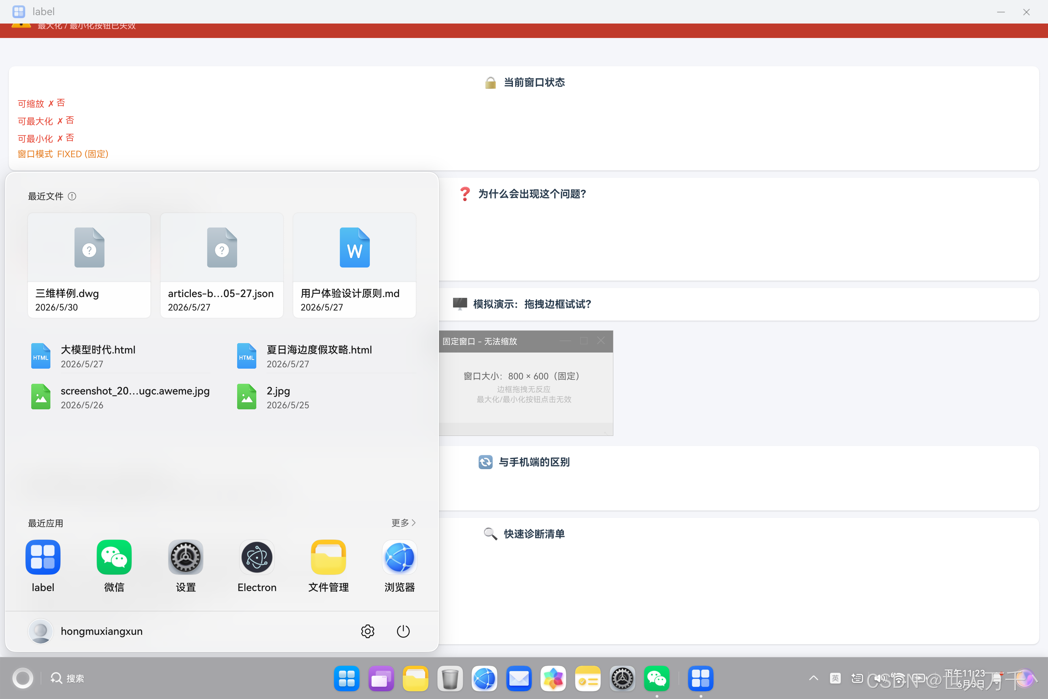Open the 三维样例.dwg recent file card
This screenshot has height=699, width=1048.
point(89,265)
